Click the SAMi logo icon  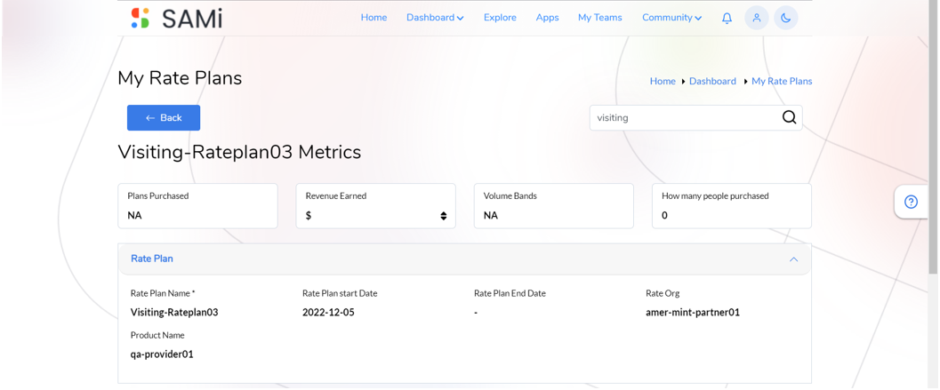[x=141, y=18]
